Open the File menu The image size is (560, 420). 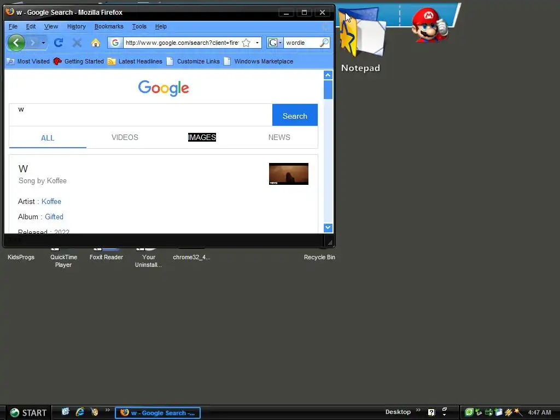coord(13,26)
